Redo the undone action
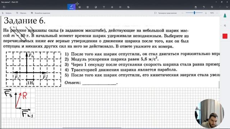This screenshot has height=129, width=230. (220, 7)
